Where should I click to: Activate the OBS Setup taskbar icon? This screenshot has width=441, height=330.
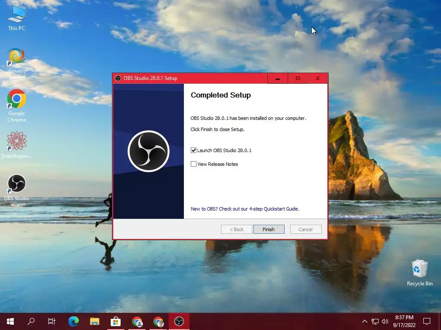click(179, 321)
